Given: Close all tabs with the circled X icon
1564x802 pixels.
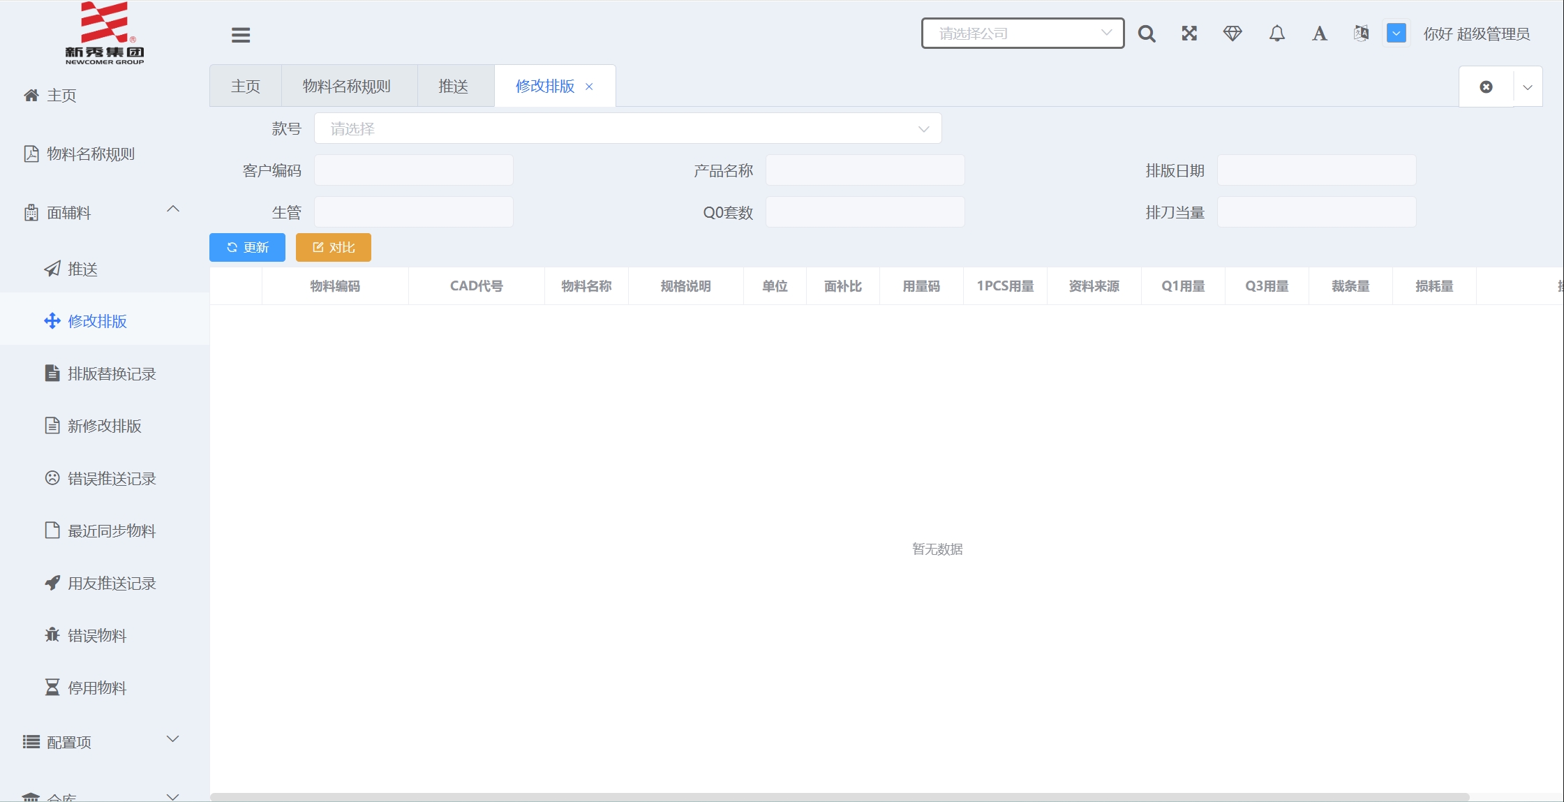Looking at the screenshot, I should pos(1486,87).
